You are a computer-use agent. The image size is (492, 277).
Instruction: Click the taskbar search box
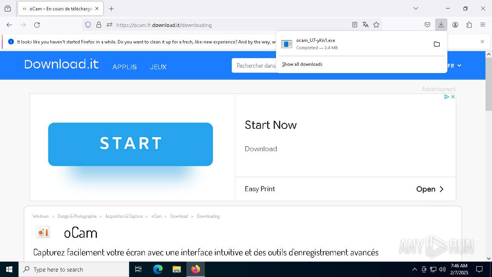pos(74,269)
